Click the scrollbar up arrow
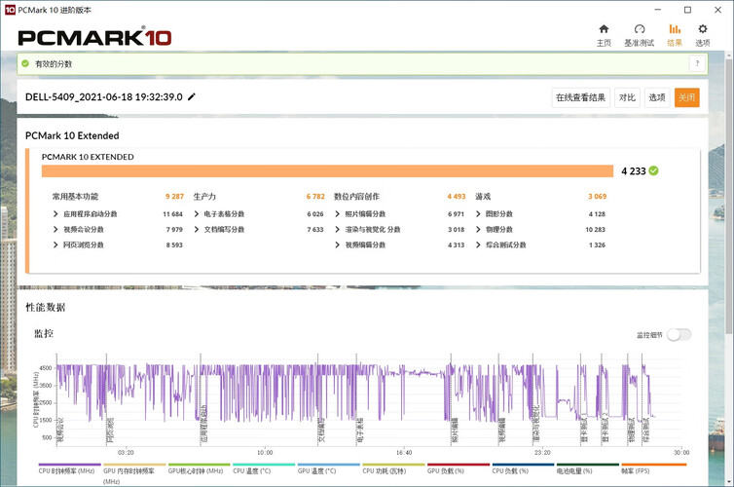Image resolution: width=734 pixels, height=487 pixels. click(x=729, y=56)
